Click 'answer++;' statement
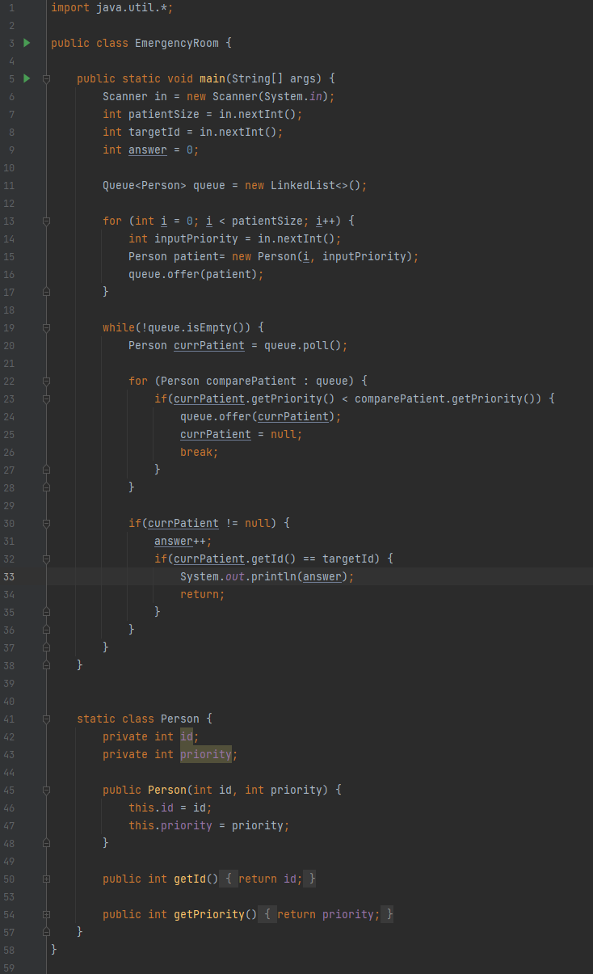This screenshot has height=974, width=593. 183,541
